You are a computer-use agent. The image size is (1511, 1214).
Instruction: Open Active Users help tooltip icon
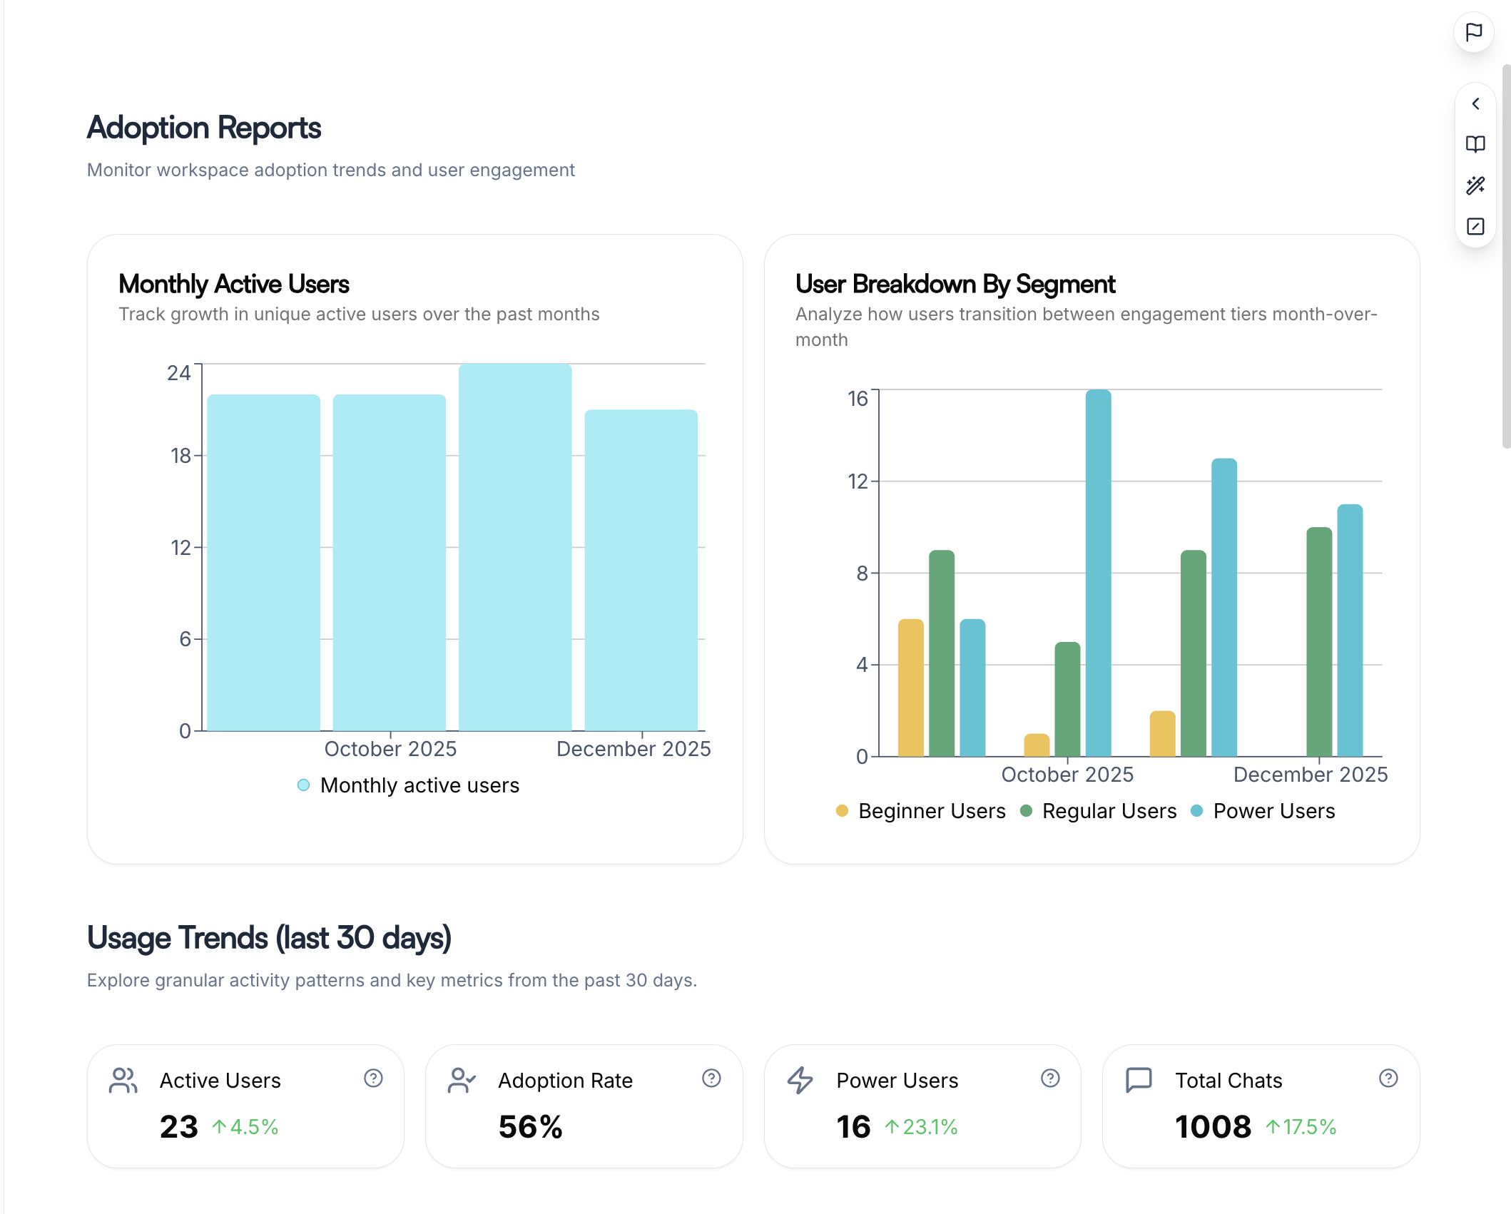coord(373,1078)
